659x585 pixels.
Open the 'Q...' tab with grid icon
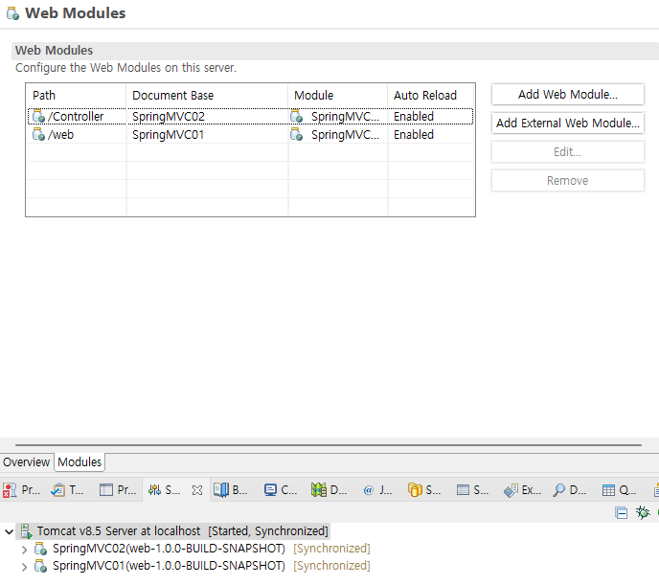(x=620, y=489)
